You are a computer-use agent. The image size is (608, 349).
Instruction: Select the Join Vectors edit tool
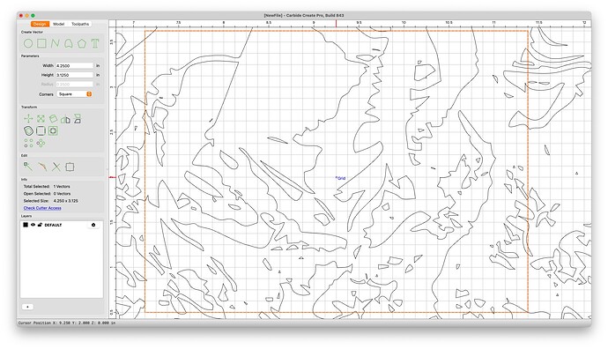[x=42, y=167]
